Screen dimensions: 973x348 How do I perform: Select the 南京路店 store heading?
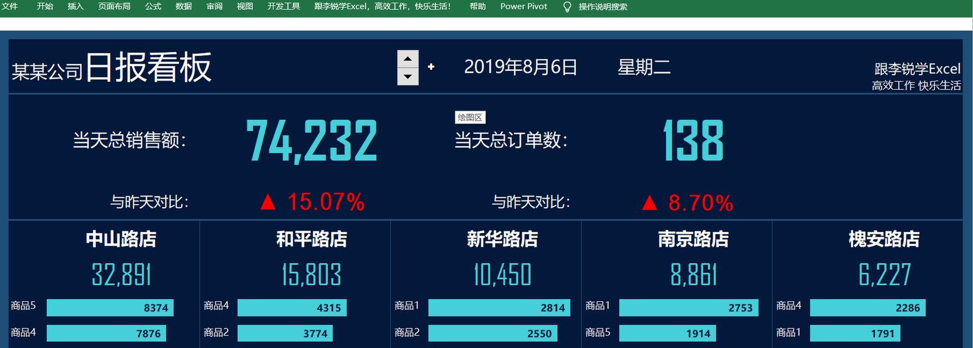(x=693, y=239)
